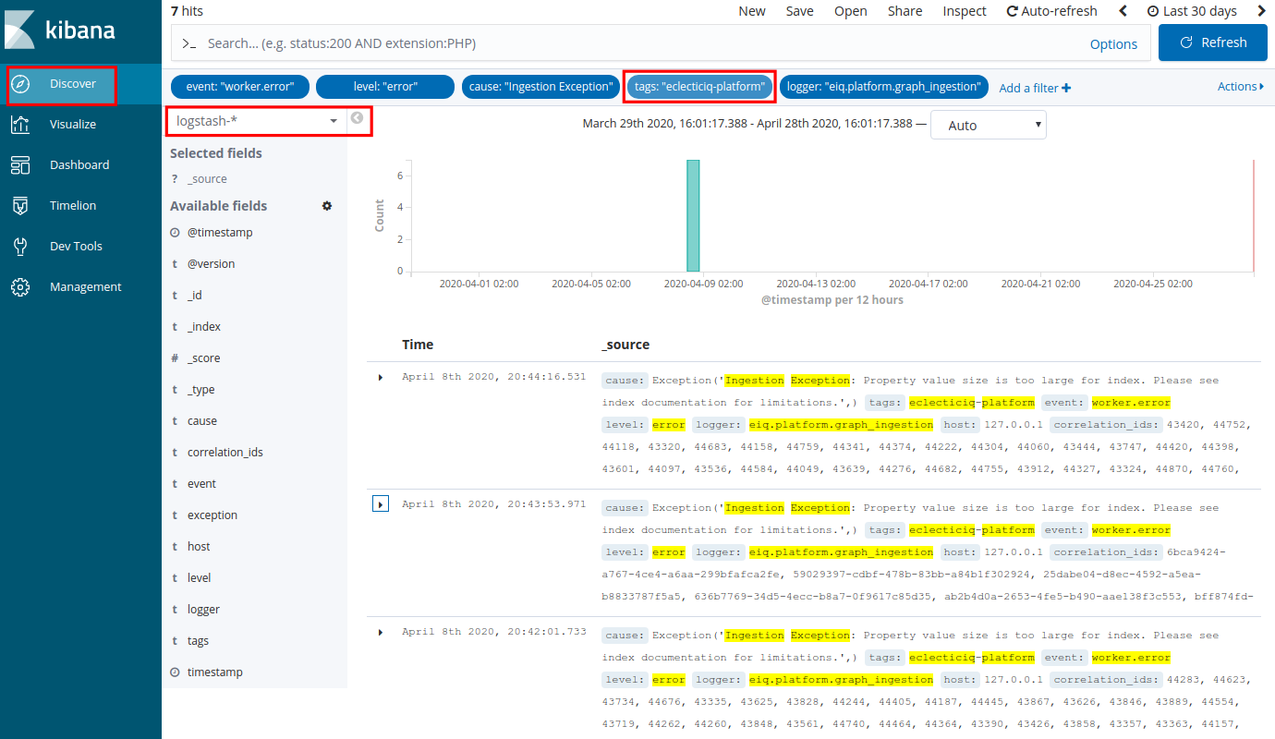Open a saved search via Open
This screenshot has width=1275, height=739.
point(850,11)
